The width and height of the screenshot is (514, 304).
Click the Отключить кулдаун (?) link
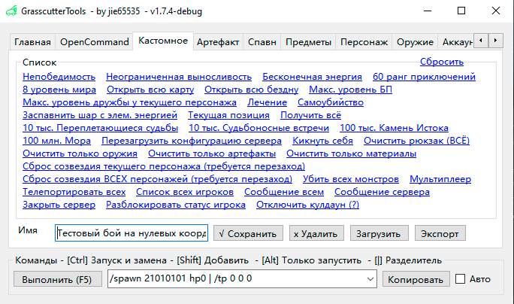point(307,205)
